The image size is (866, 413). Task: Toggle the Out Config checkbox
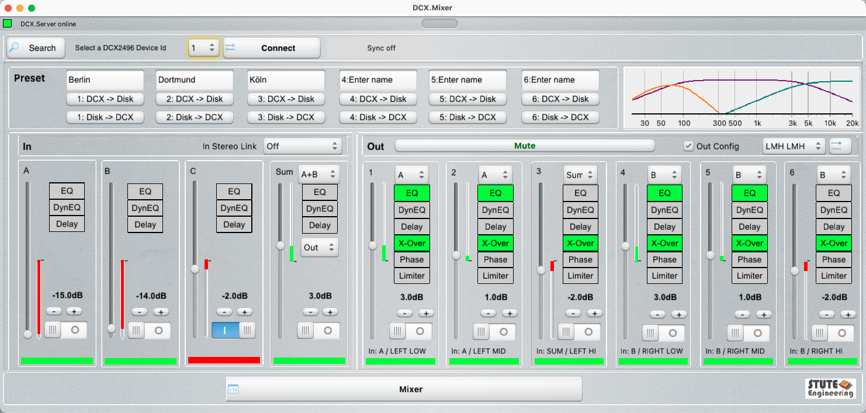click(x=688, y=146)
